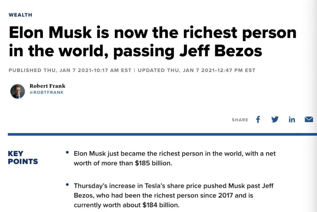Click Robert Frank's author photo
The height and width of the screenshot is (212, 317).
pyautogui.click(x=18, y=91)
